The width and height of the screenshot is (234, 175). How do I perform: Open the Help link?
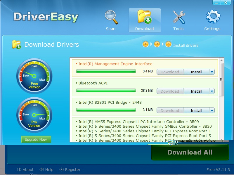49,170
